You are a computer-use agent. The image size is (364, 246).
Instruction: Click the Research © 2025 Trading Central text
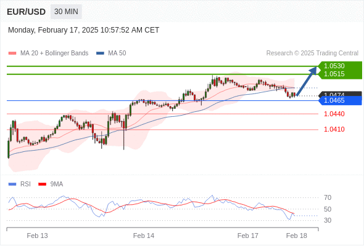tap(312, 54)
